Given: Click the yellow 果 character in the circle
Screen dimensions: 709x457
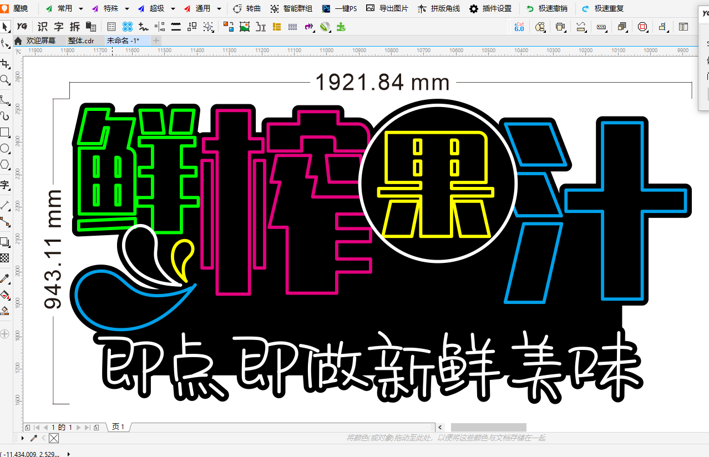Looking at the screenshot, I should pos(434,184).
